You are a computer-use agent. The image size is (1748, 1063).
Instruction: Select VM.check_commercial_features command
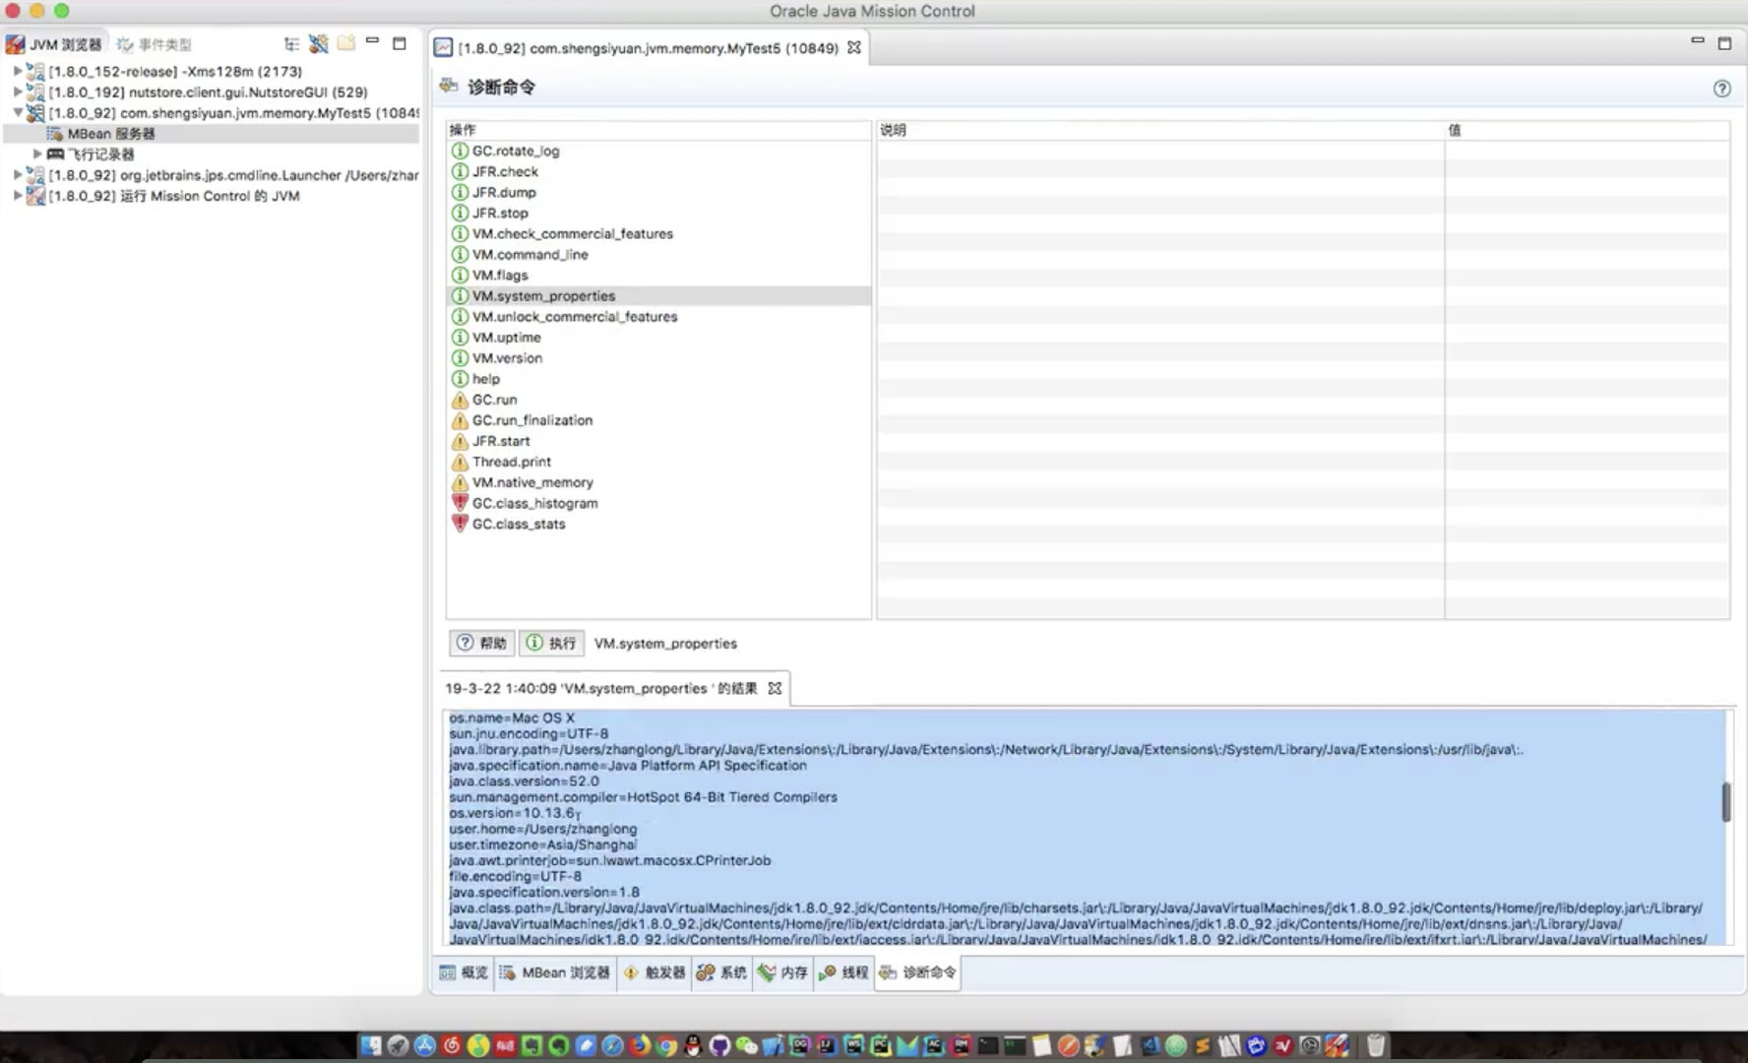pyautogui.click(x=658, y=233)
